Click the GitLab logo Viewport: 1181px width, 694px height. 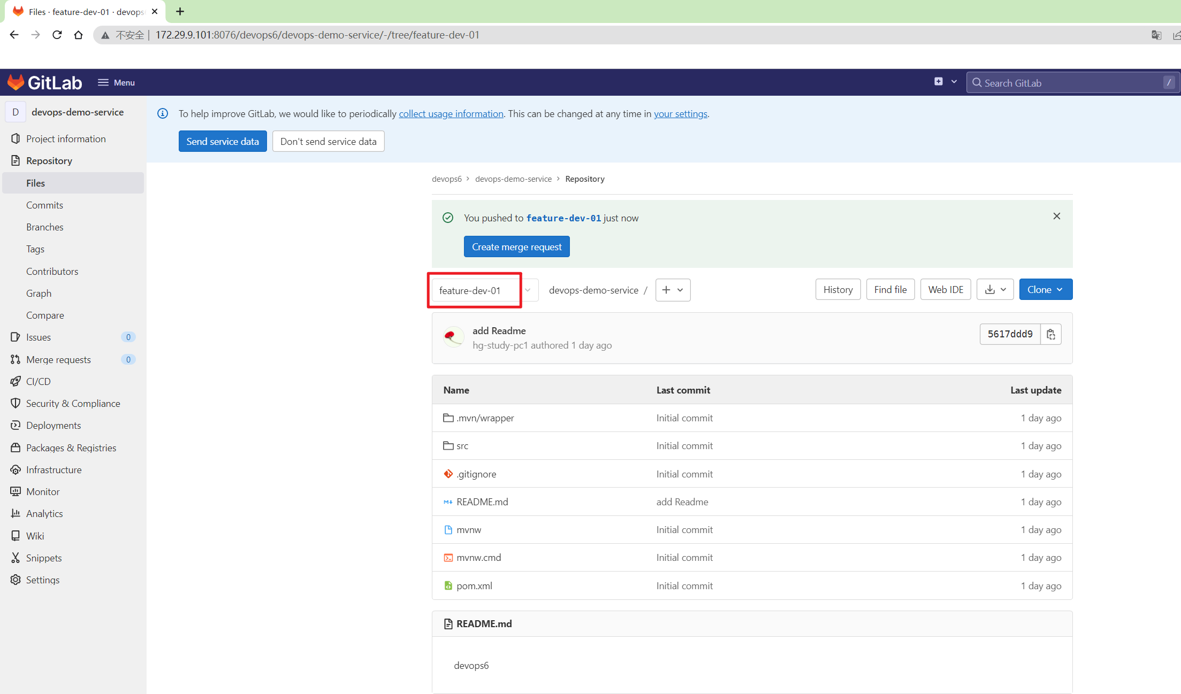coord(44,82)
